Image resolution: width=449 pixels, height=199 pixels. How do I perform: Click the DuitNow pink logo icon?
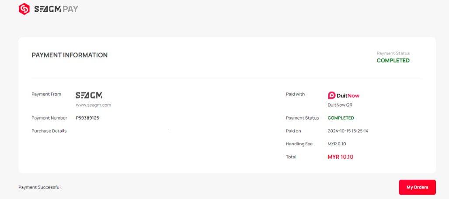pos(332,95)
